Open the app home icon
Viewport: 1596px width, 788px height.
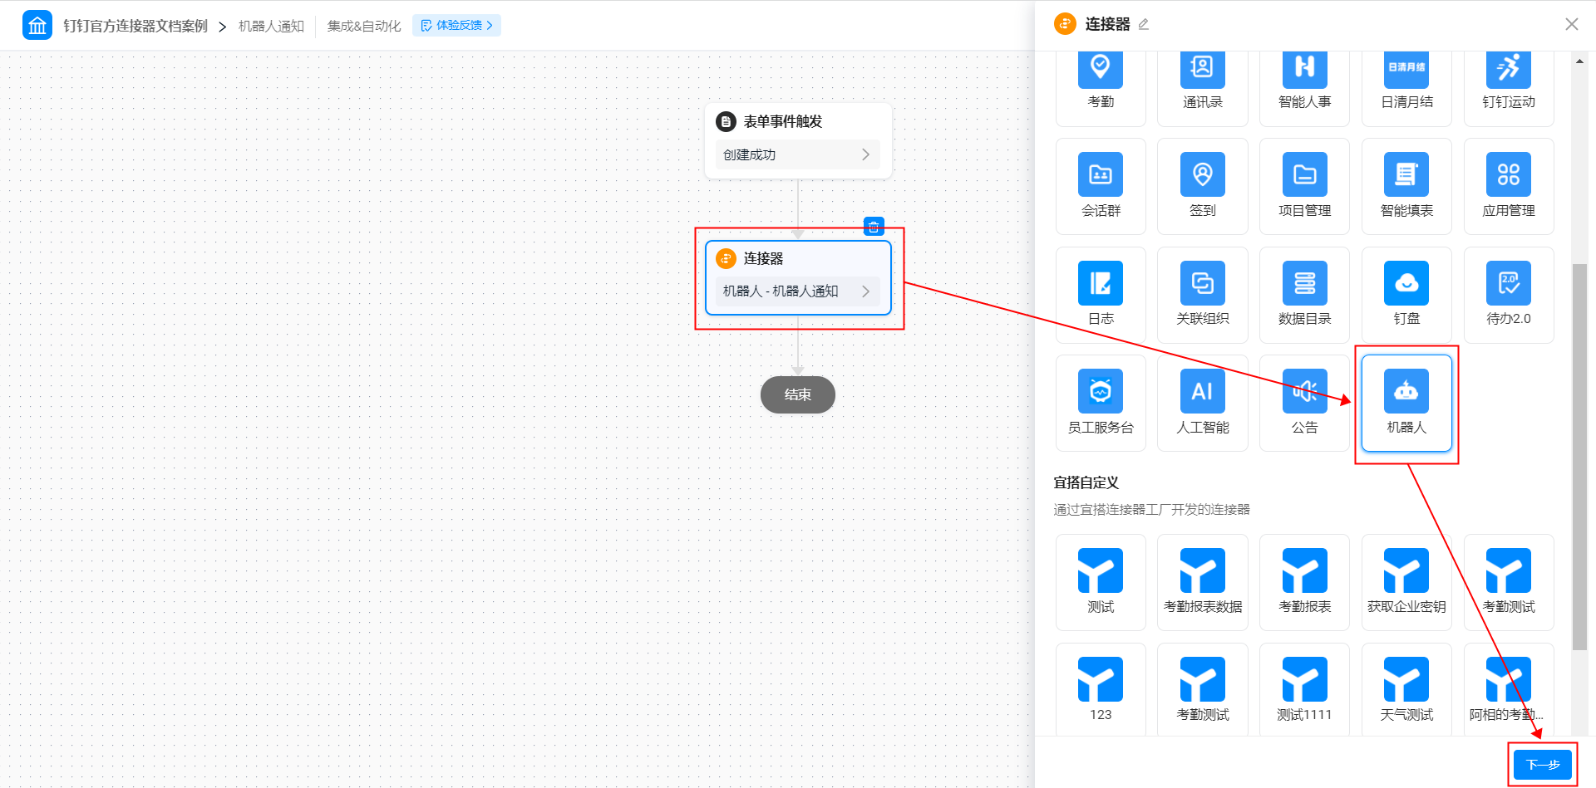coord(37,26)
